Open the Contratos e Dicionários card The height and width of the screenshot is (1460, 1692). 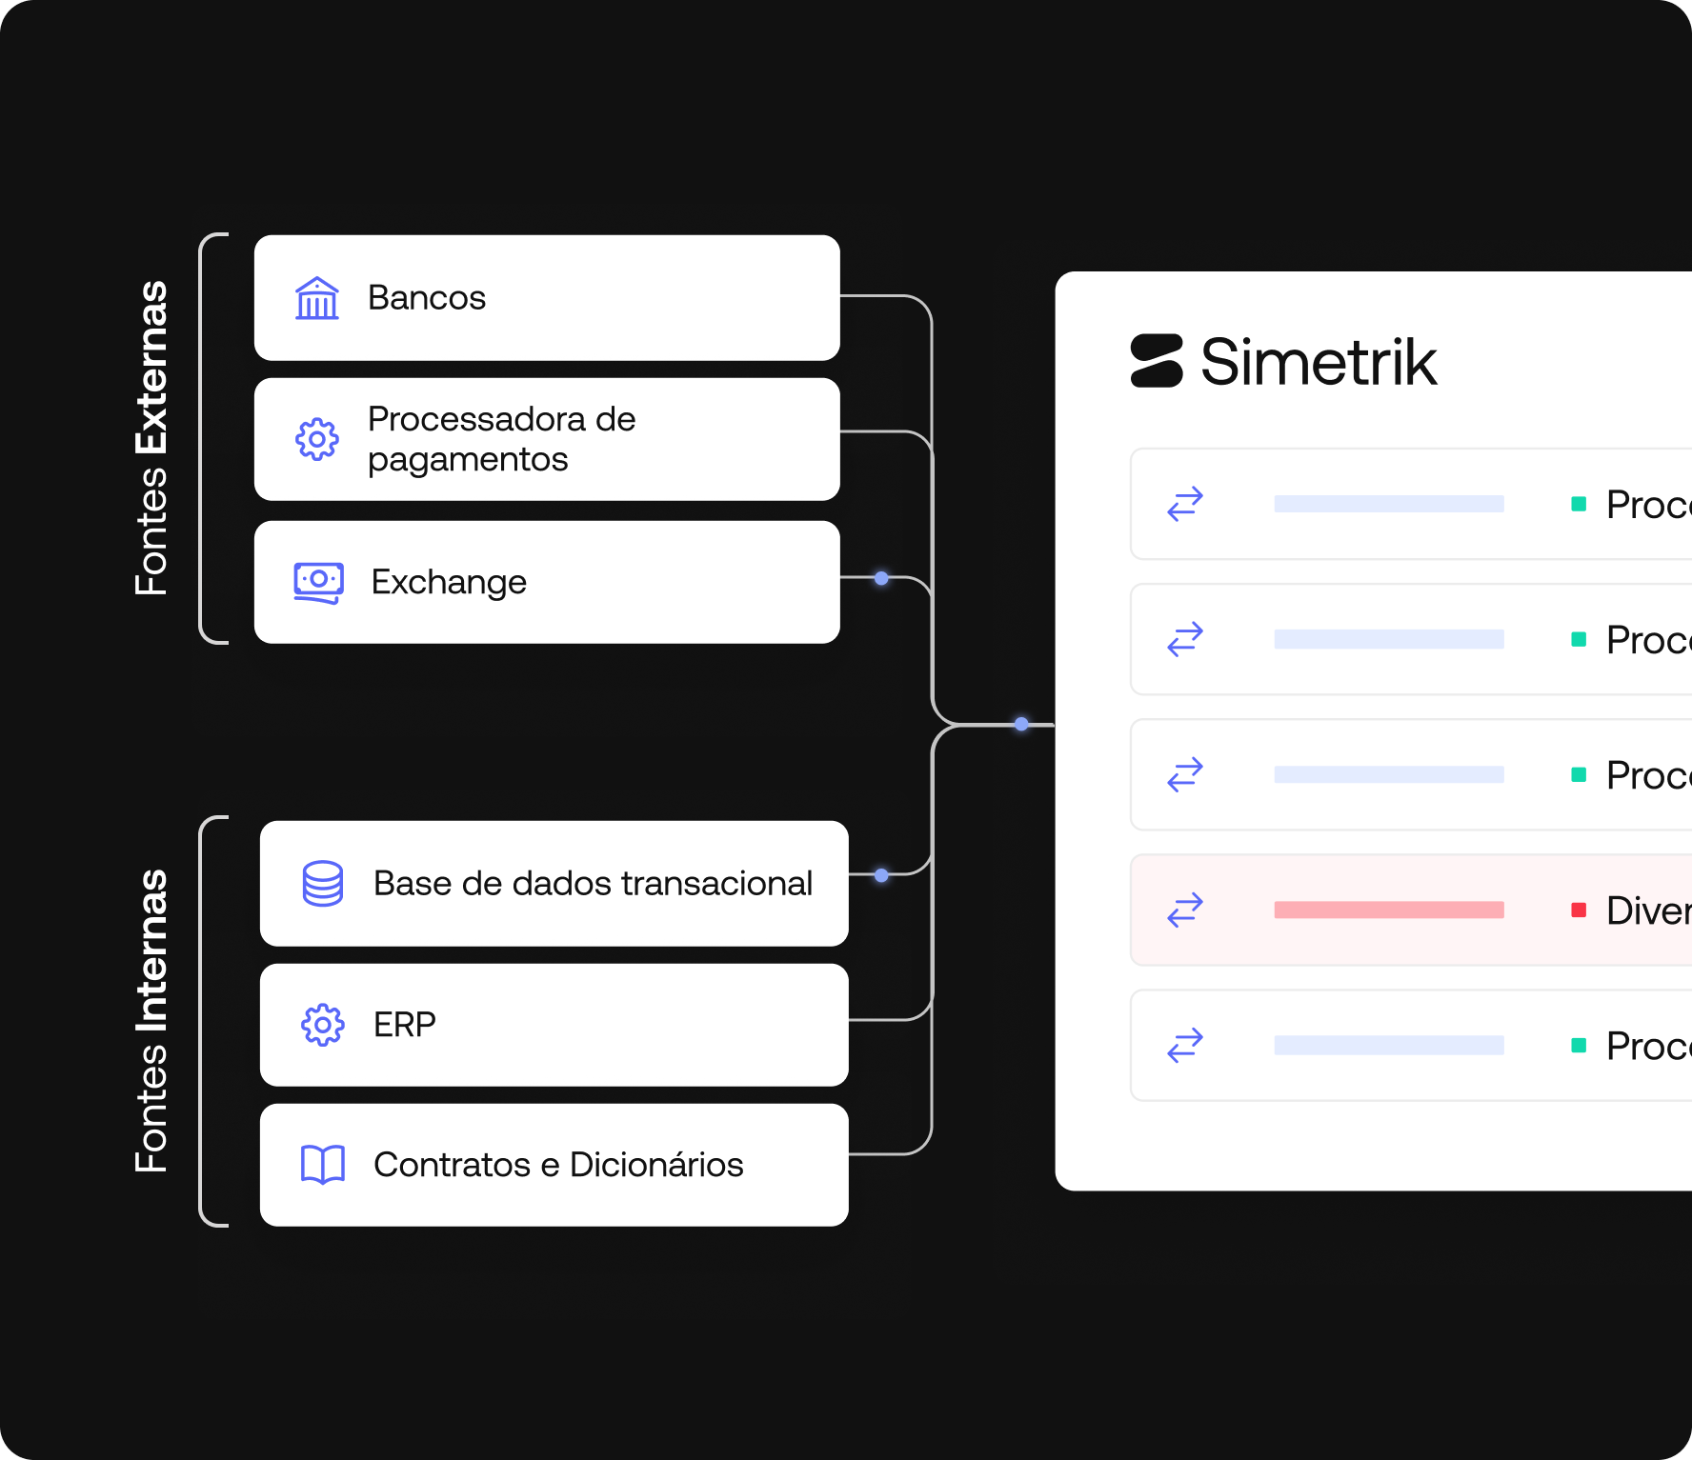pos(554,1165)
